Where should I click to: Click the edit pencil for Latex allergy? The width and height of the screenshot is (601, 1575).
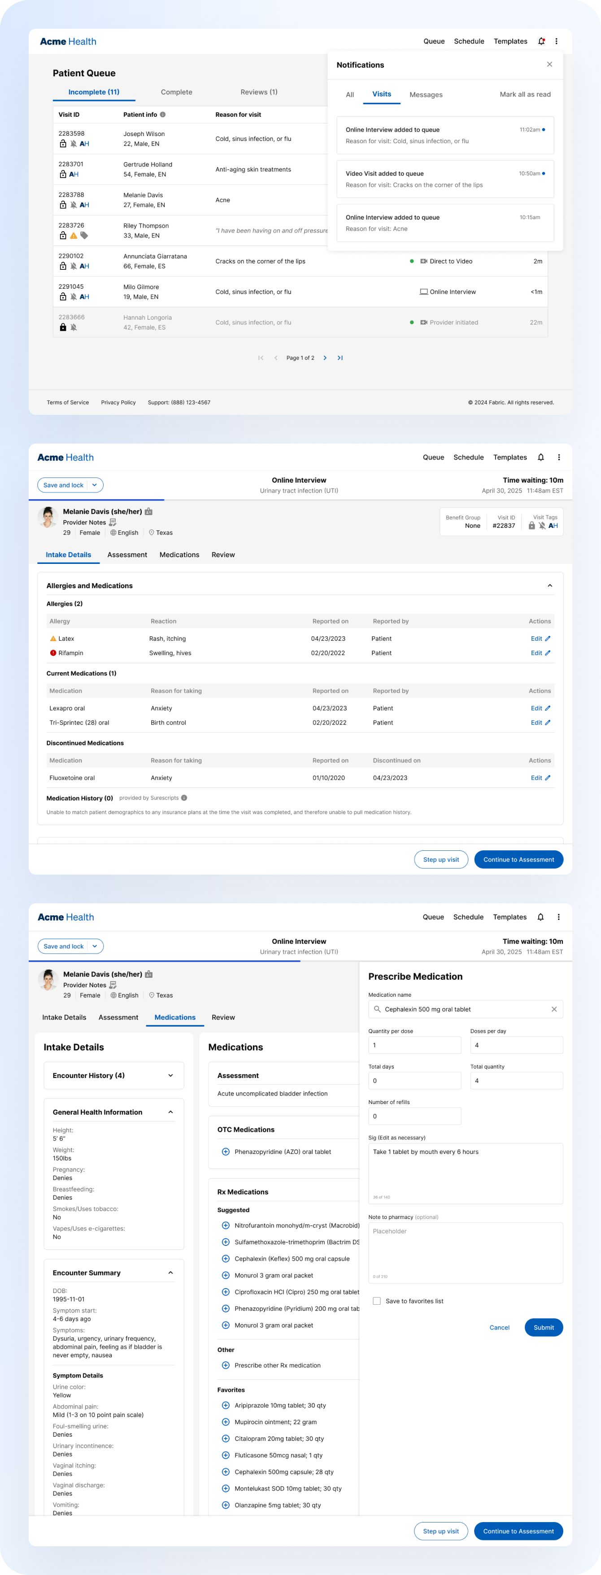pyautogui.click(x=547, y=638)
